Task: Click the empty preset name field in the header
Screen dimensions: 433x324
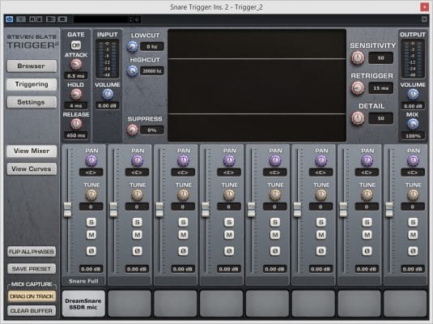Action: coord(101,19)
